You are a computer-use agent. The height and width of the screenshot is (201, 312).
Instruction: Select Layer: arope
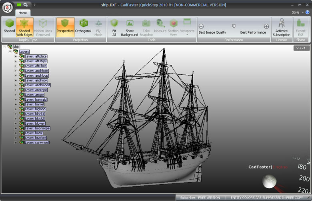[34, 95]
